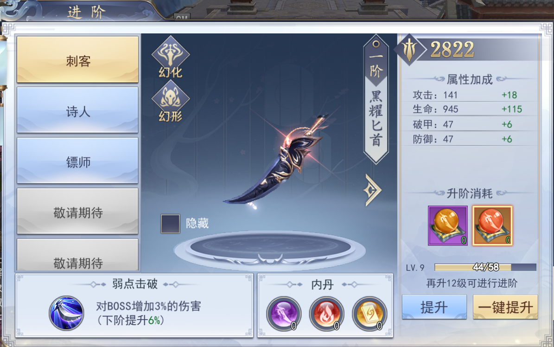Screen dimensions: 554x347
Task: Select the first 敬请期待 locked slot
Action: coord(78,211)
